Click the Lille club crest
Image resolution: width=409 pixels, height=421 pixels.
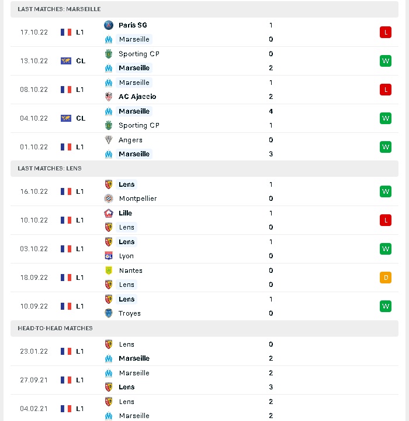(x=109, y=213)
